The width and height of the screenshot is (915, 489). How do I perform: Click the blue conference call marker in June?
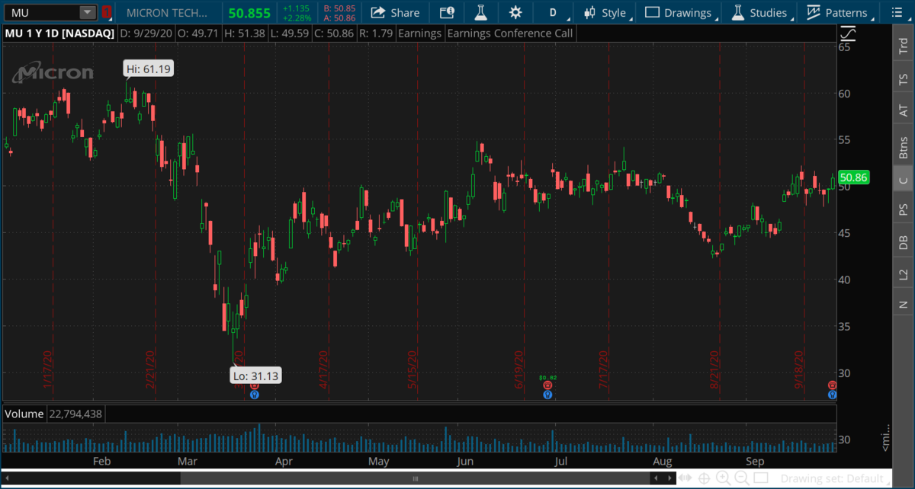coord(547,395)
